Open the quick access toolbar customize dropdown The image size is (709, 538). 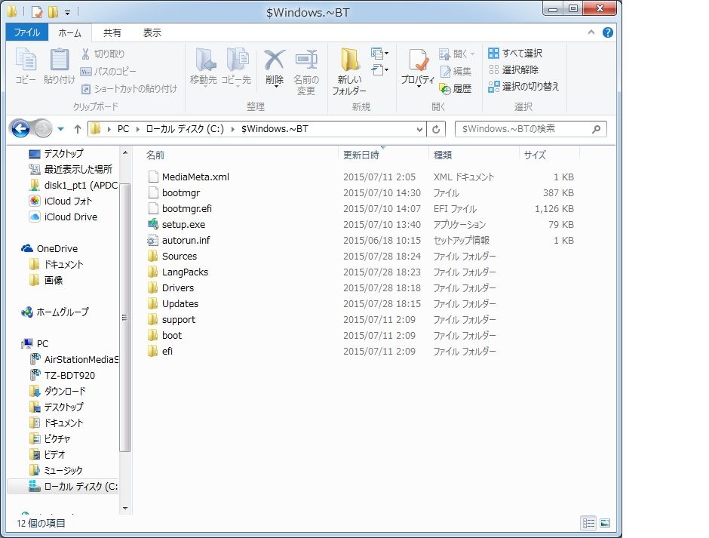point(67,12)
